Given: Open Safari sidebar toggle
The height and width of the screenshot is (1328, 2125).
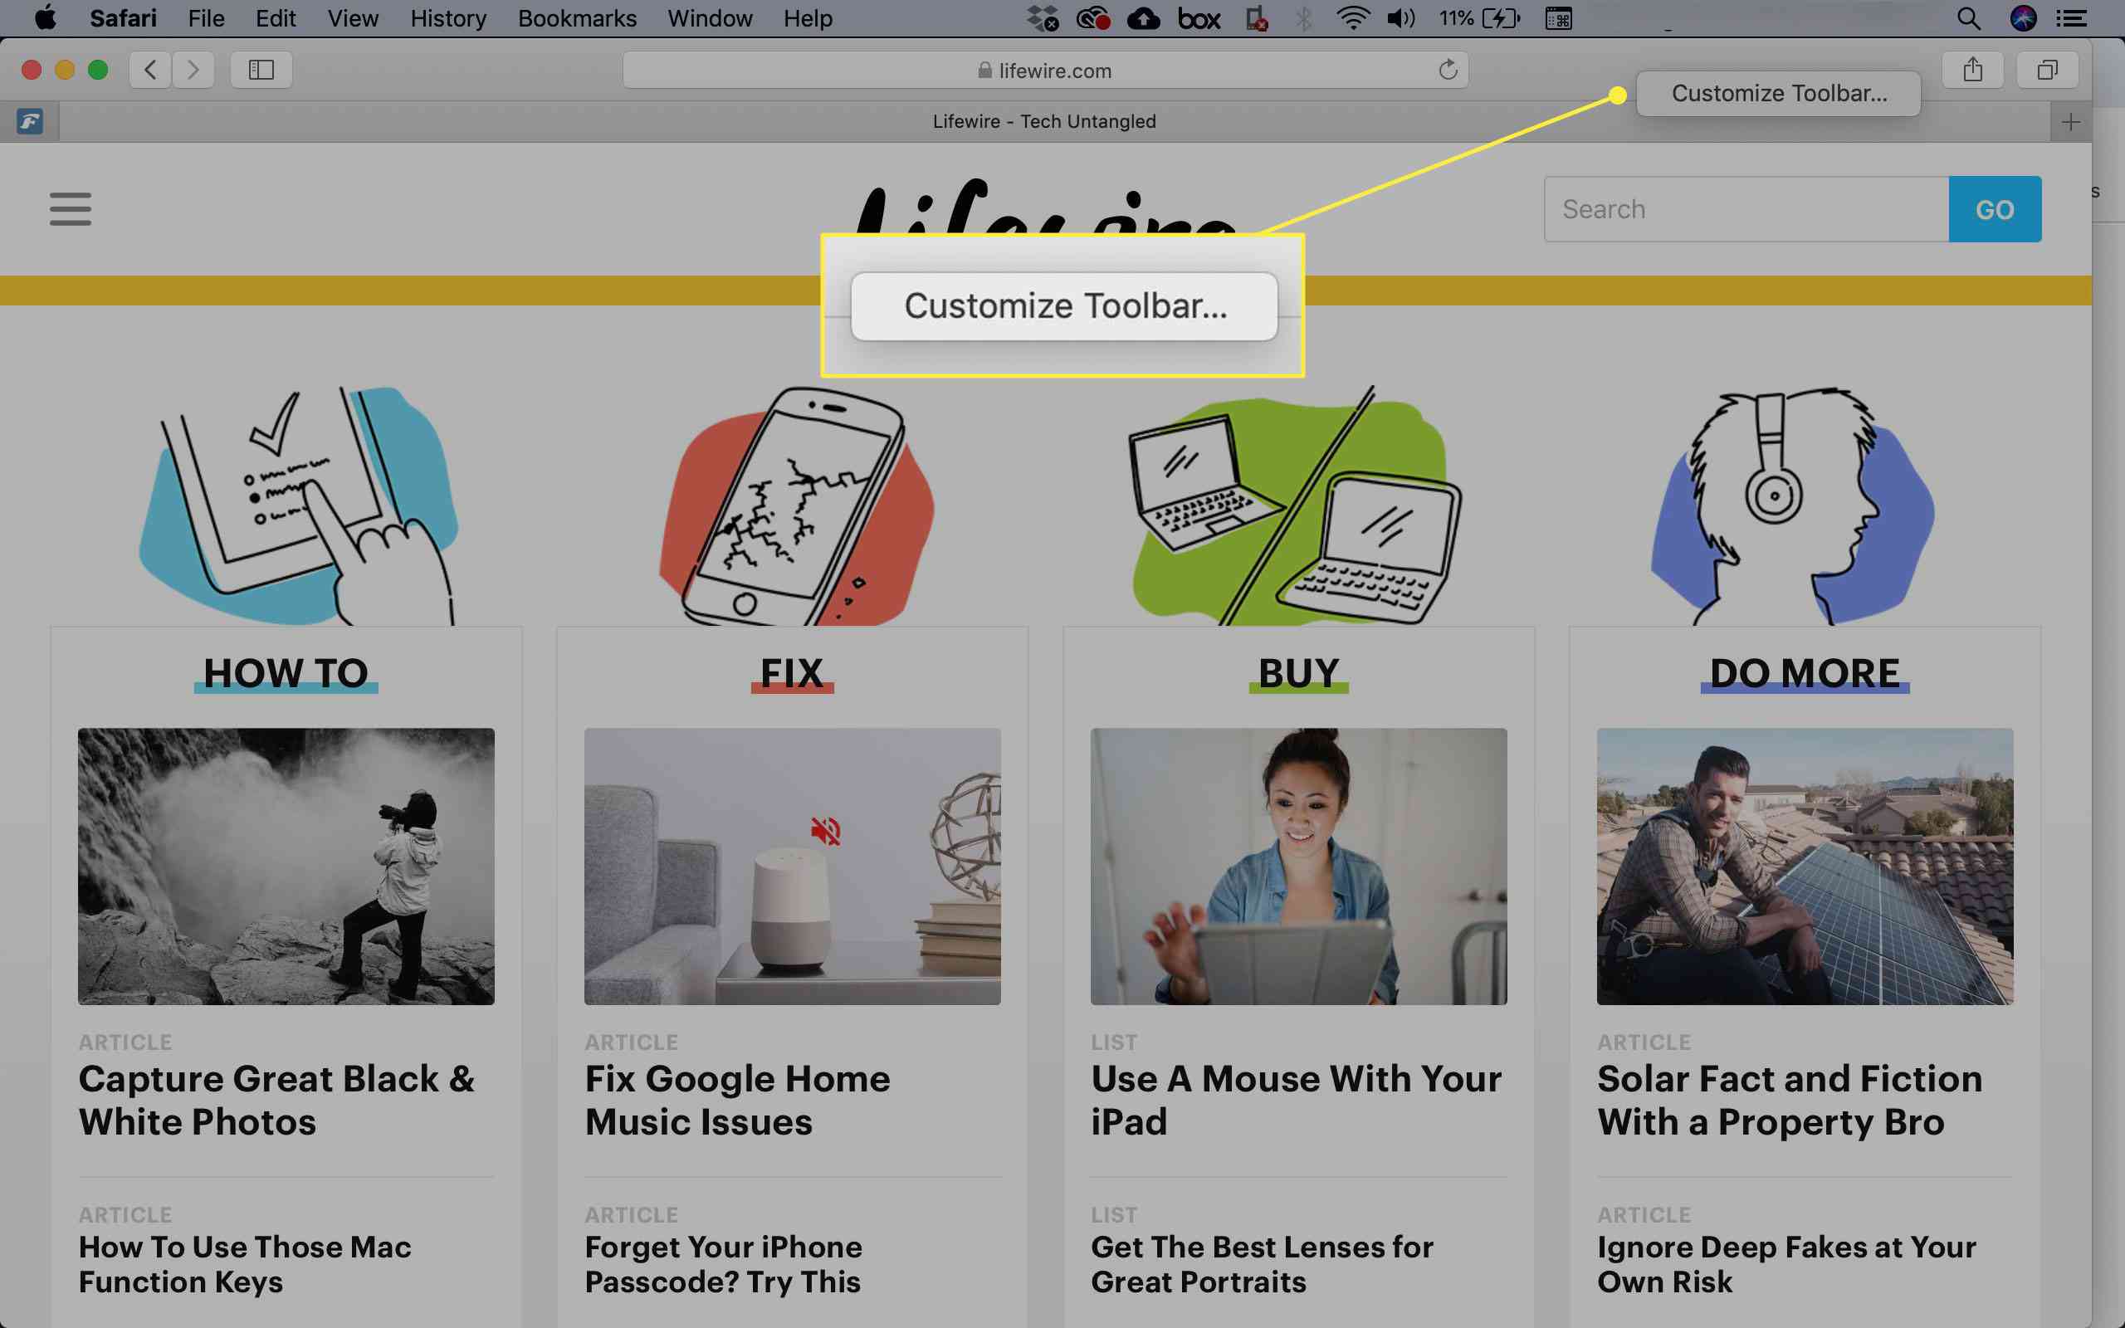Looking at the screenshot, I should coord(260,69).
